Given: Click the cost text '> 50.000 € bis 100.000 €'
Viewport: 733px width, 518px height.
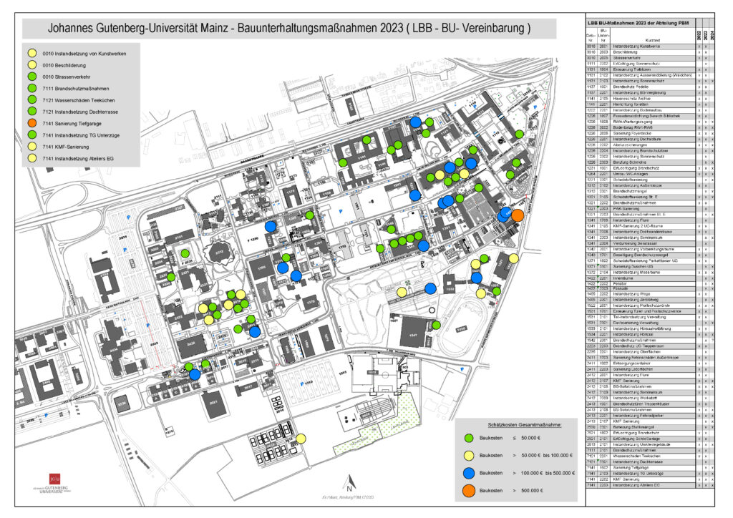Looking at the screenshot, I should pyautogui.click(x=543, y=456).
